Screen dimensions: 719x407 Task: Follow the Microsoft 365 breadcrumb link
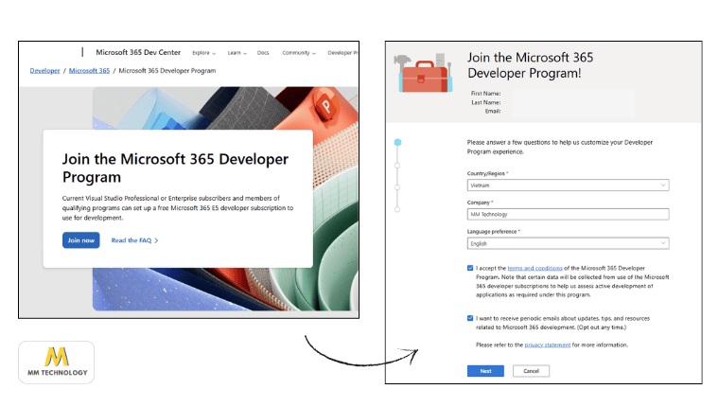[90, 71]
